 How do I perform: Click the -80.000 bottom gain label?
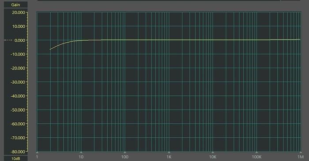18,152
